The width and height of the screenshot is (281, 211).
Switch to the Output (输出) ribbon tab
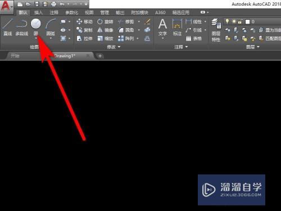120,12
